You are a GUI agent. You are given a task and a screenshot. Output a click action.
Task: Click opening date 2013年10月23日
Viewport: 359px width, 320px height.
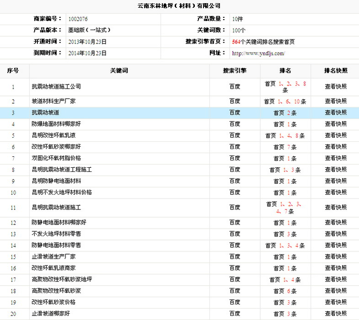click(87, 42)
